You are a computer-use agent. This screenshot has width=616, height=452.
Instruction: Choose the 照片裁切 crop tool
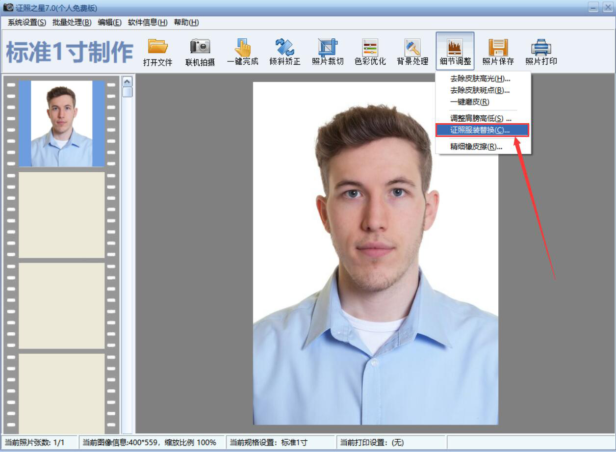click(x=328, y=52)
